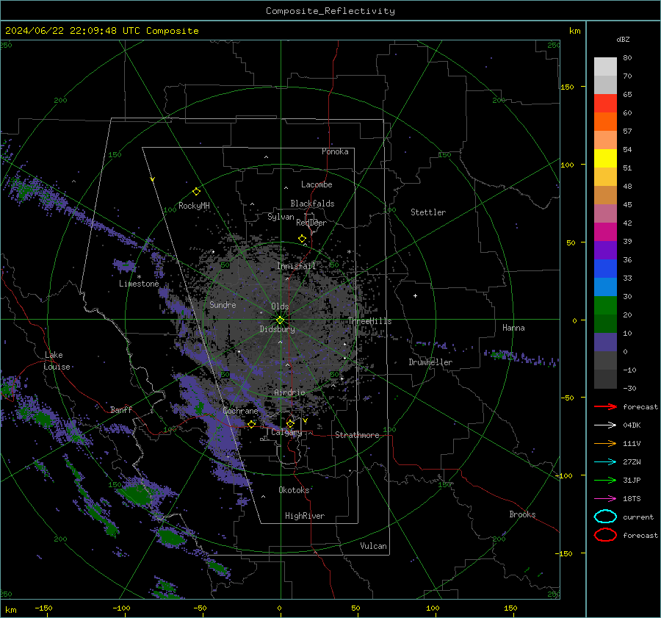Click the RockyMH label
The width and height of the screenshot is (661, 618).
[194, 206]
